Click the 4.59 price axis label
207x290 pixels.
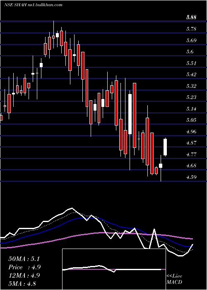point(191,177)
